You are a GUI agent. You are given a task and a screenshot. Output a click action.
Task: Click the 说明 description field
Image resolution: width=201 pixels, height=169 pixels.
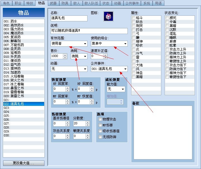pos(89,31)
